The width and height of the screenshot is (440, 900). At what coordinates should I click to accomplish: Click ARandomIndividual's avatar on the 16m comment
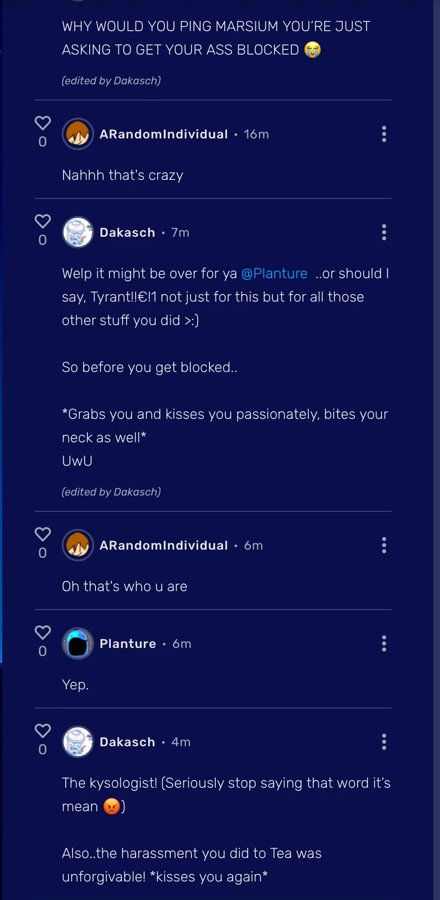click(78, 134)
